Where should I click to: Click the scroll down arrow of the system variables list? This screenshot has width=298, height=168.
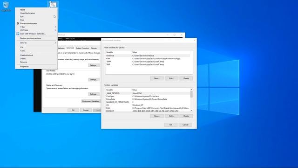click(191, 111)
